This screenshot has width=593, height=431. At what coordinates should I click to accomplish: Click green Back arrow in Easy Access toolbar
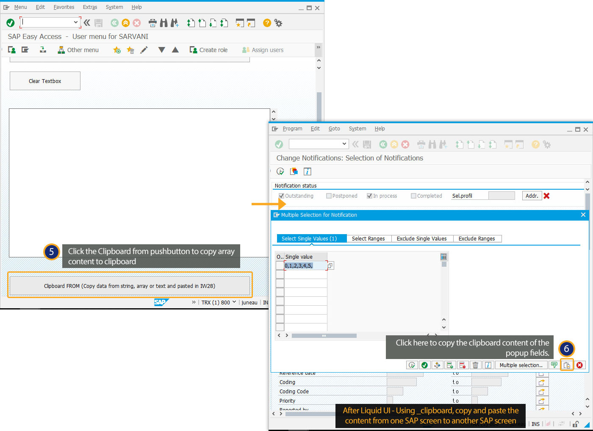(114, 23)
